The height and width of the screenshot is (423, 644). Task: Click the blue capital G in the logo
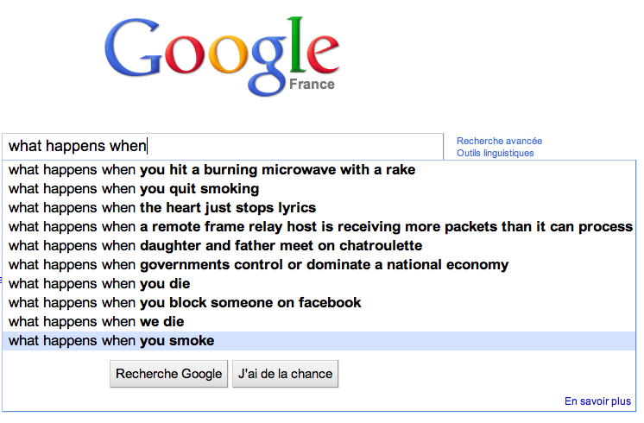pyautogui.click(x=133, y=47)
